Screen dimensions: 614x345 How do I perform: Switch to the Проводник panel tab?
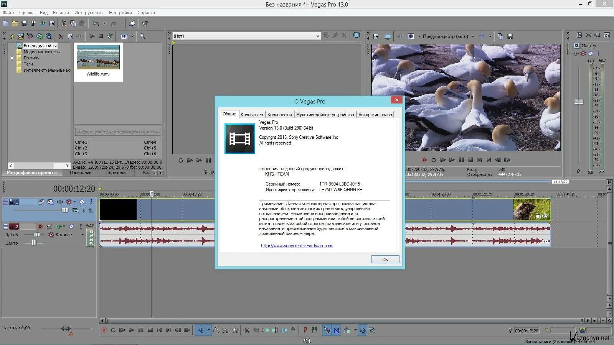pyautogui.click(x=81, y=172)
